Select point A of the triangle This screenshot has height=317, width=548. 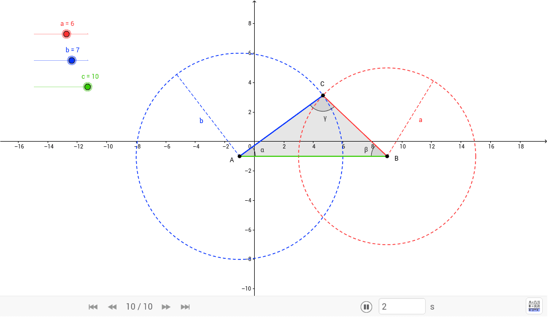pyautogui.click(x=239, y=156)
